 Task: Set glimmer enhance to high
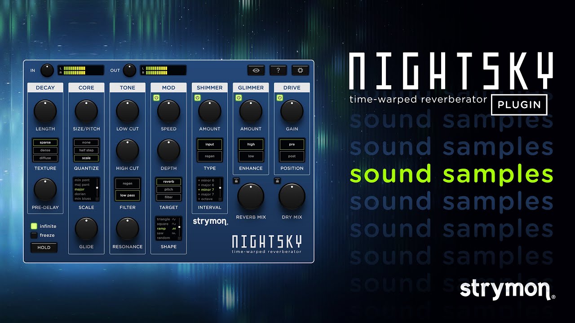click(251, 144)
